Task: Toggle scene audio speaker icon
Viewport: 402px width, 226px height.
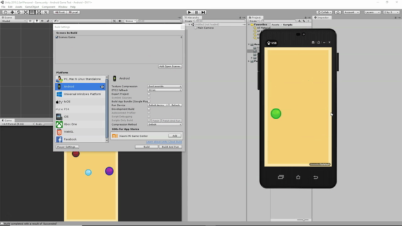Action: click(x=42, y=21)
